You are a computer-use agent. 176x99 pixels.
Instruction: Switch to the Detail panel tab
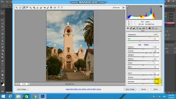coord(134,28)
